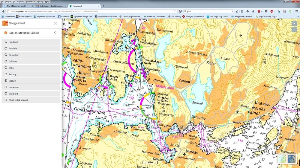Select the Flybilder background map

[x=31, y=48]
